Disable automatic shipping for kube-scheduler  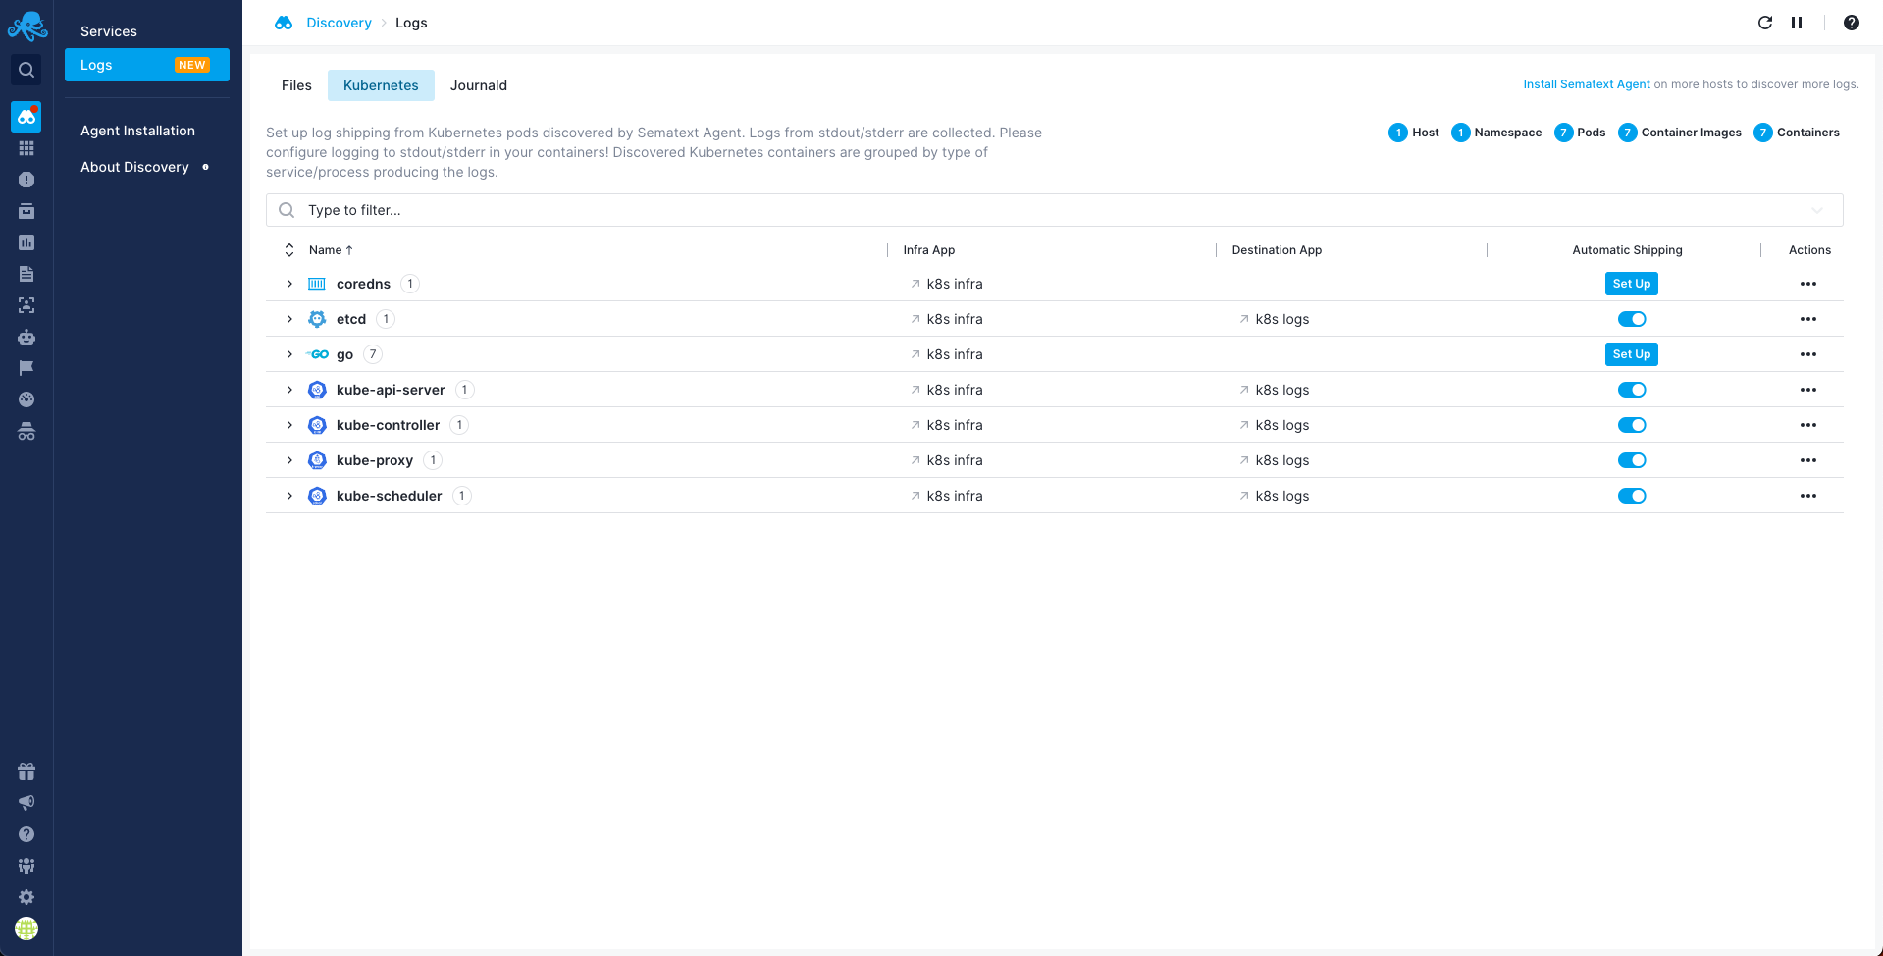point(1632,496)
